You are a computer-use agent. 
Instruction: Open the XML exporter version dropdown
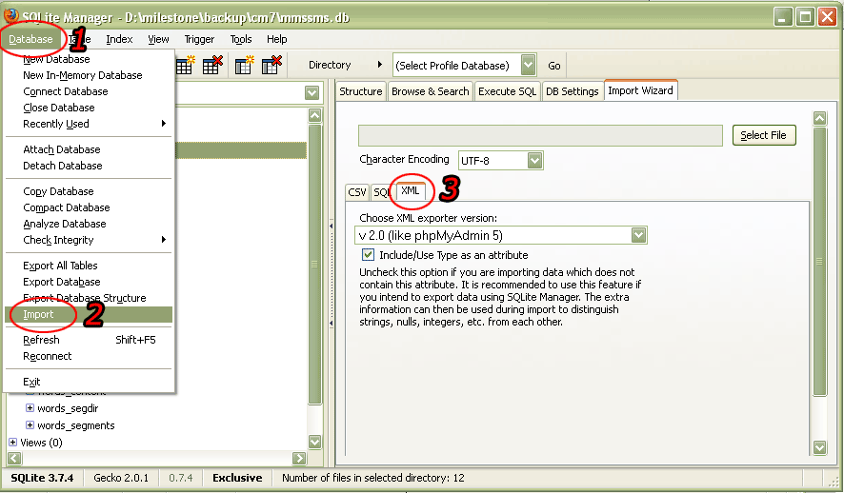point(638,235)
